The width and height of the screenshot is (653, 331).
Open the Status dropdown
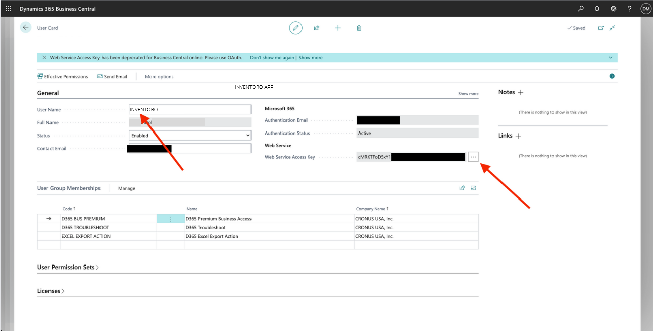point(190,136)
